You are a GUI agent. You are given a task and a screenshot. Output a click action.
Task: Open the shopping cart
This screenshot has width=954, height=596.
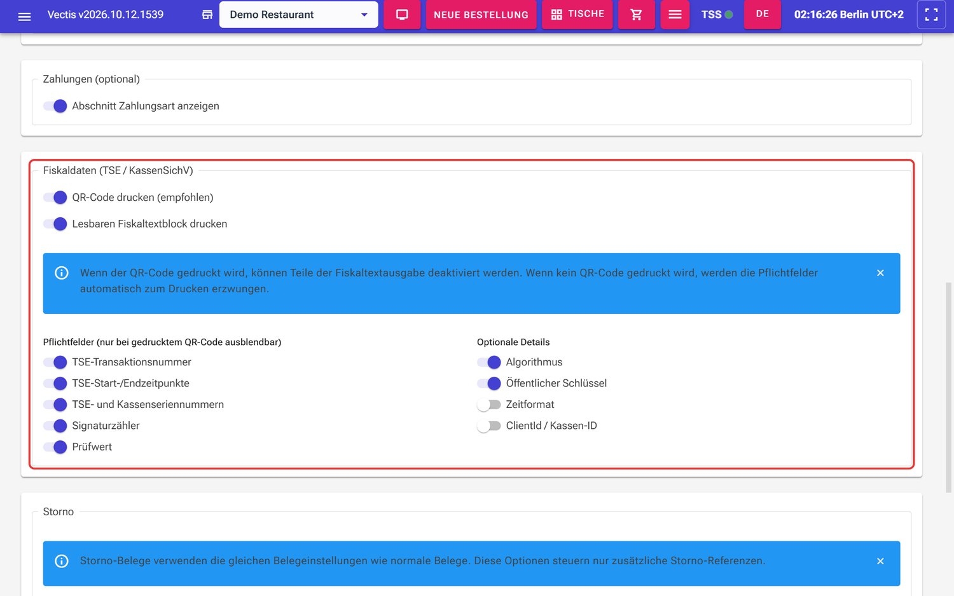click(636, 15)
